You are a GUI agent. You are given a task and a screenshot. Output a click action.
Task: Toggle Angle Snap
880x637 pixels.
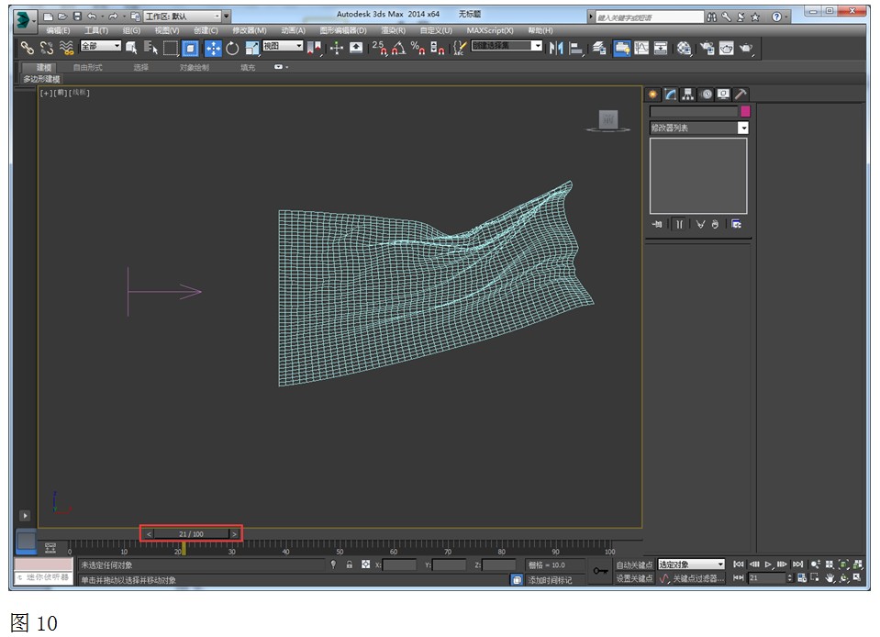tap(398, 49)
